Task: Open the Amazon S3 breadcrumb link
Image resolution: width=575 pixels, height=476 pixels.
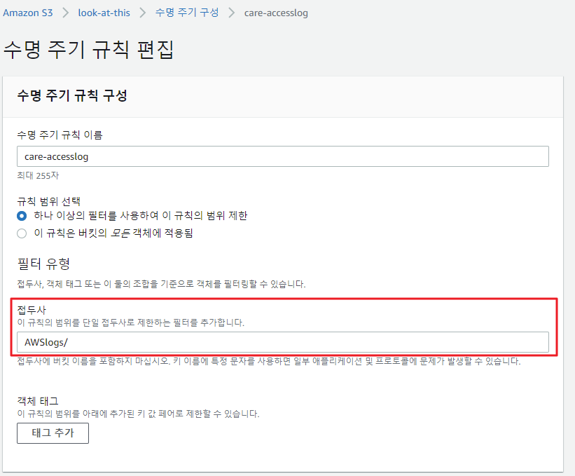Action: pos(28,13)
